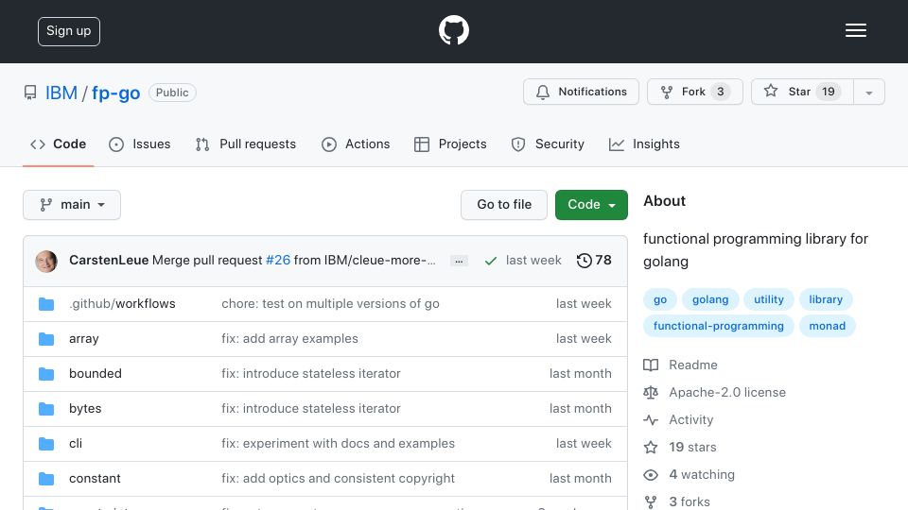Image resolution: width=908 pixels, height=510 pixels.
Task: Open the fp-go repository link
Action: point(115,93)
